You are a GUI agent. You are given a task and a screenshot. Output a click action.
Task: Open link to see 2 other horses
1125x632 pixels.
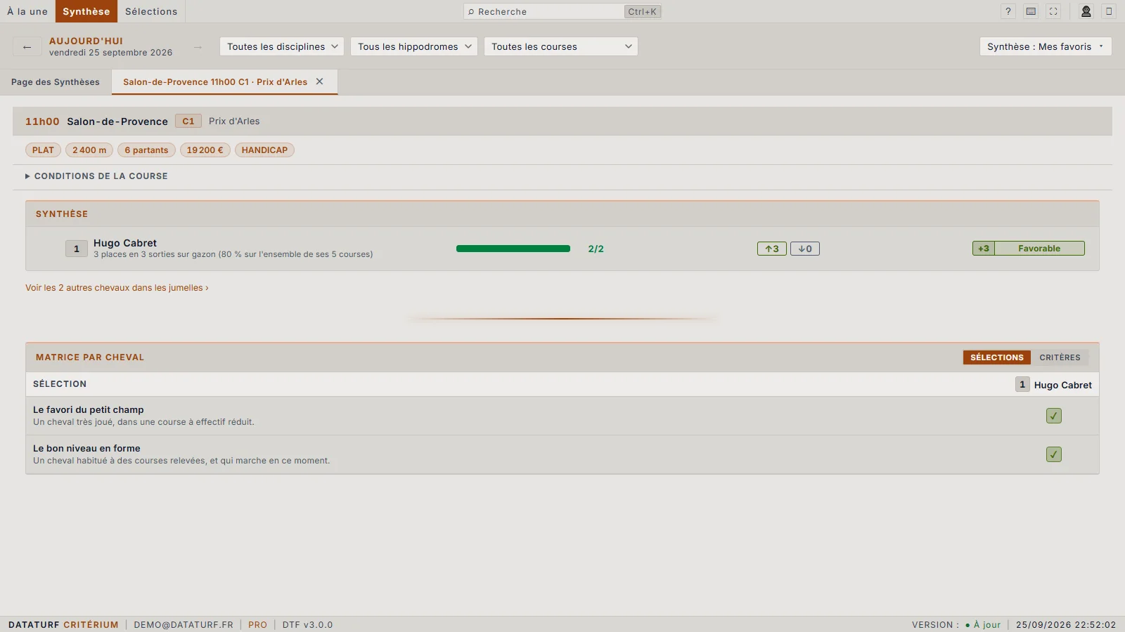point(117,288)
